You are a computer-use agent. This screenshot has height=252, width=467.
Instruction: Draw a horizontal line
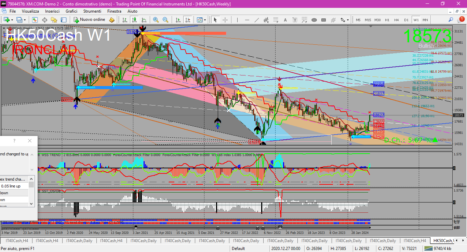pos(247,20)
